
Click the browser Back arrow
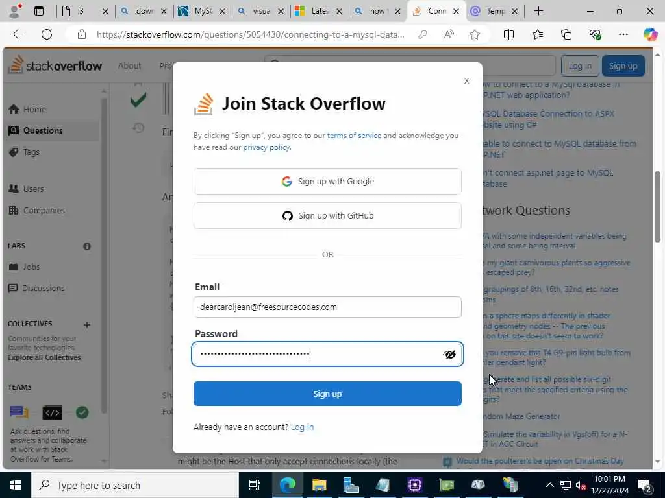pyautogui.click(x=18, y=34)
